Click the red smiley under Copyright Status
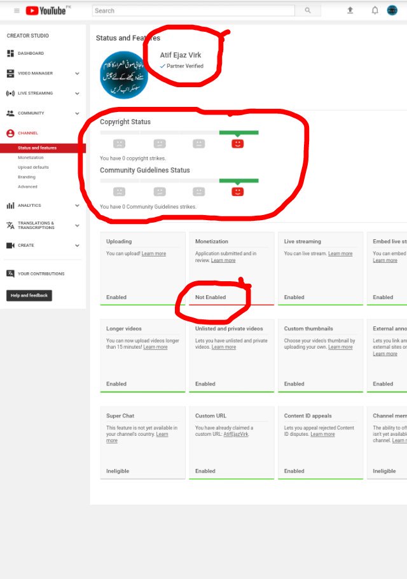Viewport: 407px width, 579px height. coord(238,144)
